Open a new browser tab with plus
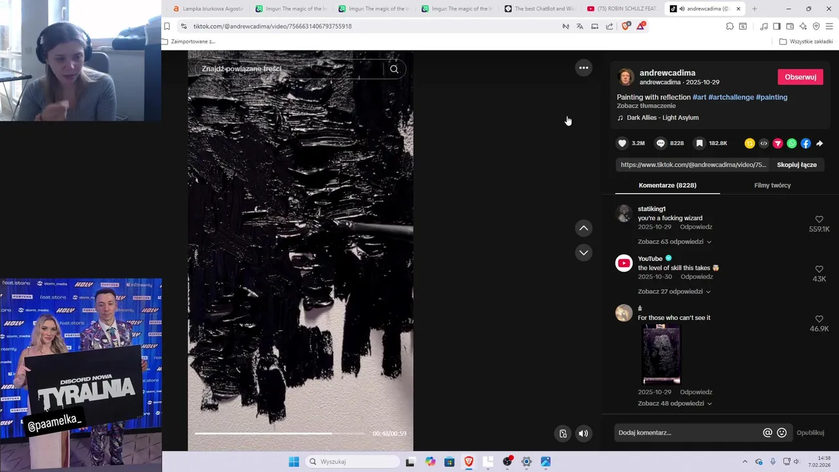The width and height of the screenshot is (839, 472). click(754, 9)
